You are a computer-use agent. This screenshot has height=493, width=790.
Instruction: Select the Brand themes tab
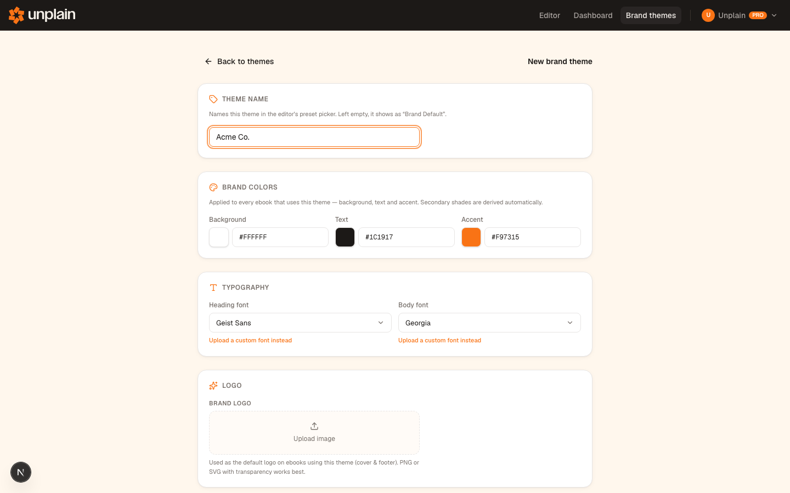[x=651, y=15]
